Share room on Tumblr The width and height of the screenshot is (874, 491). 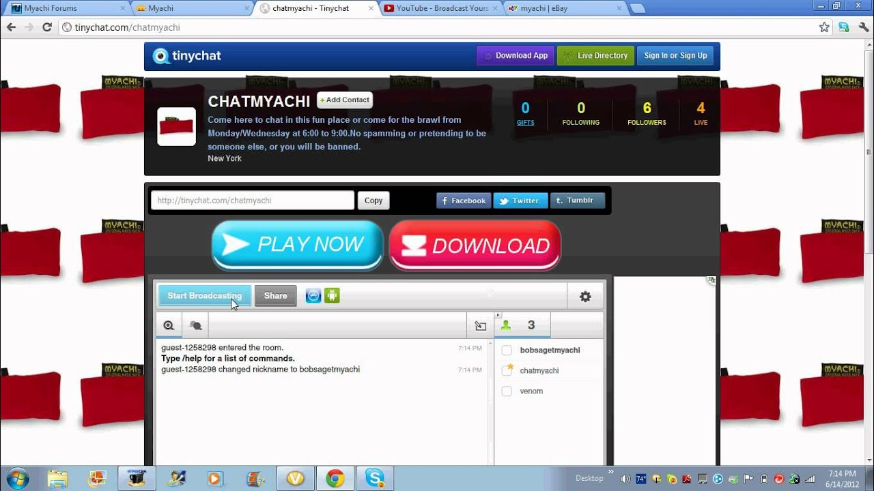[578, 200]
